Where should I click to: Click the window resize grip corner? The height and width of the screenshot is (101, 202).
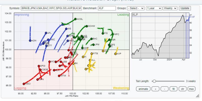click(x=197, y=96)
